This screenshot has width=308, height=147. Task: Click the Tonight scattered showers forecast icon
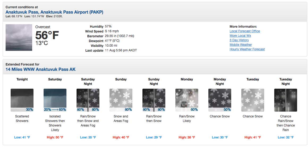coord(22,100)
